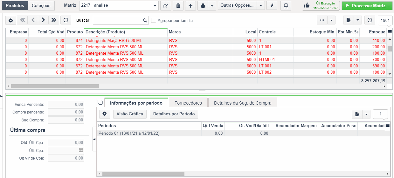Select the row with Controle HTML01

[x=196, y=59]
